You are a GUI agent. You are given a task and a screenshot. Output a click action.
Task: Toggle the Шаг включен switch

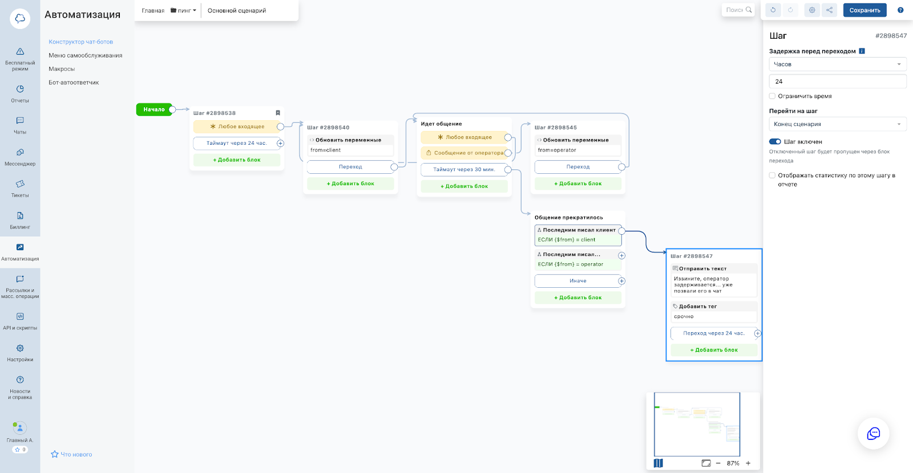[x=775, y=142]
